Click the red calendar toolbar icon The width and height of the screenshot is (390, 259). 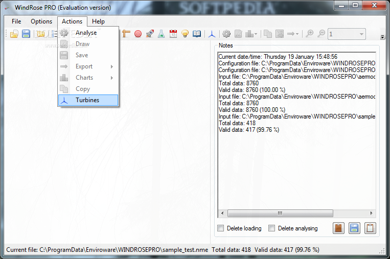[173, 34]
